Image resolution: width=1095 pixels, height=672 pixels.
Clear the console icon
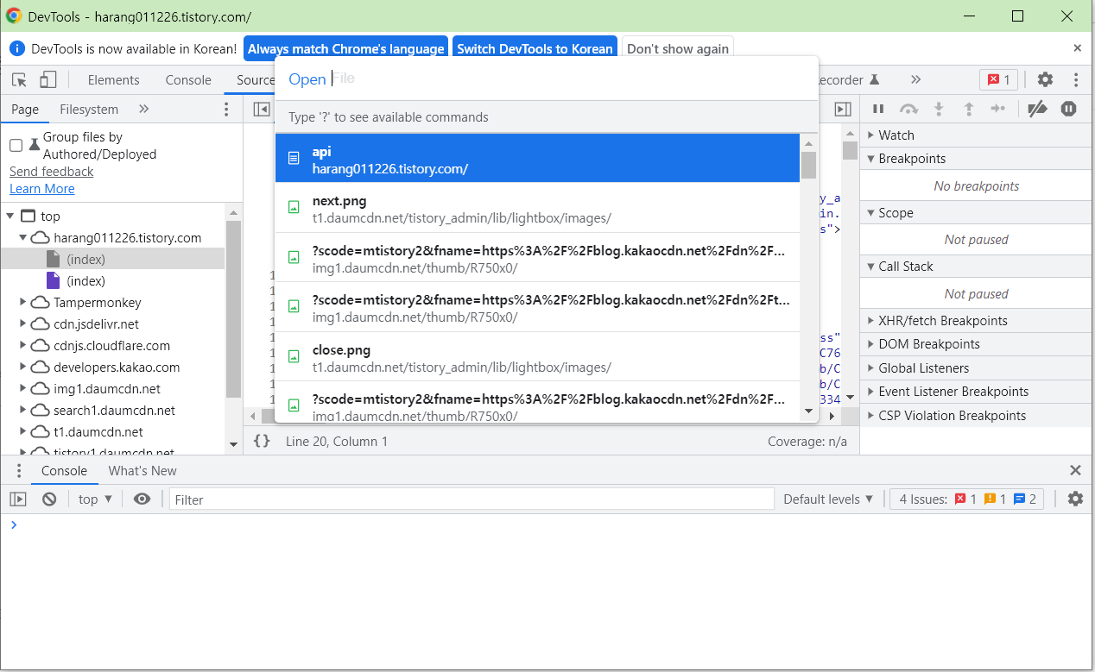(49, 499)
